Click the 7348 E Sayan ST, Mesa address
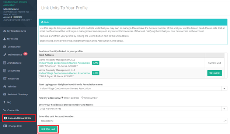The width and height of the screenshot is (230, 134). pyautogui.click(x=56, y=76)
